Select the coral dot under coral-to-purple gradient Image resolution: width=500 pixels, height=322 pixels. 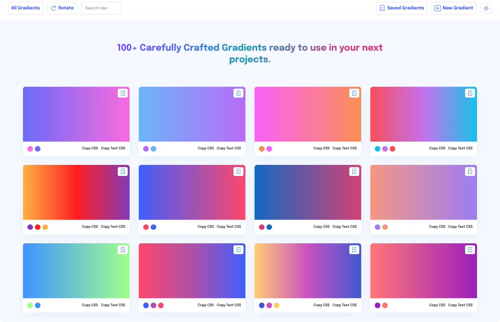point(385,305)
